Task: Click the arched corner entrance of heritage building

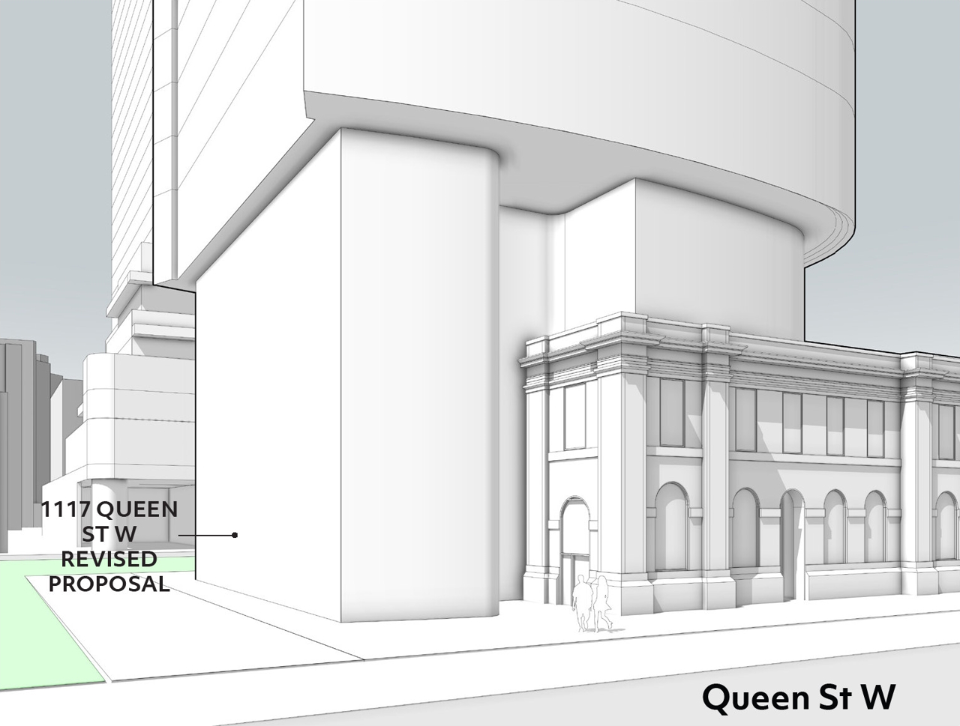Action: (x=574, y=547)
